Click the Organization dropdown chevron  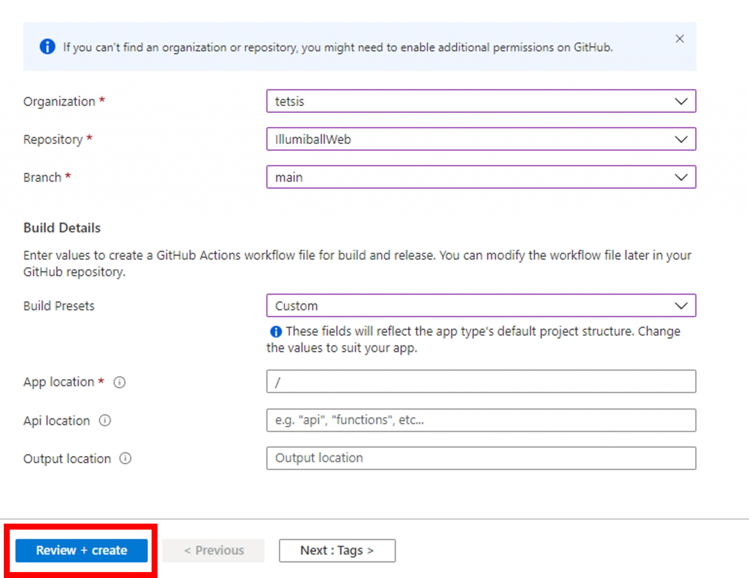[681, 101]
